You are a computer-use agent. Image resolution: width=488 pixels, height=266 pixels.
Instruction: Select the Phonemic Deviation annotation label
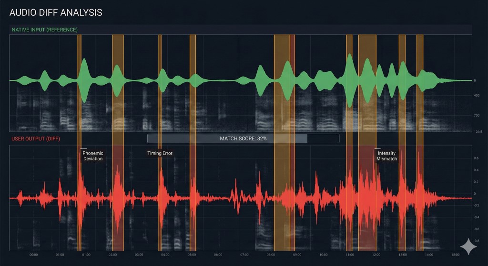coord(93,156)
